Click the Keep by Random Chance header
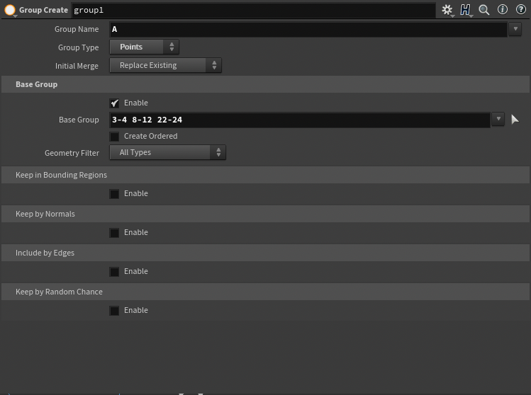The width and height of the screenshot is (531, 395). [265, 292]
